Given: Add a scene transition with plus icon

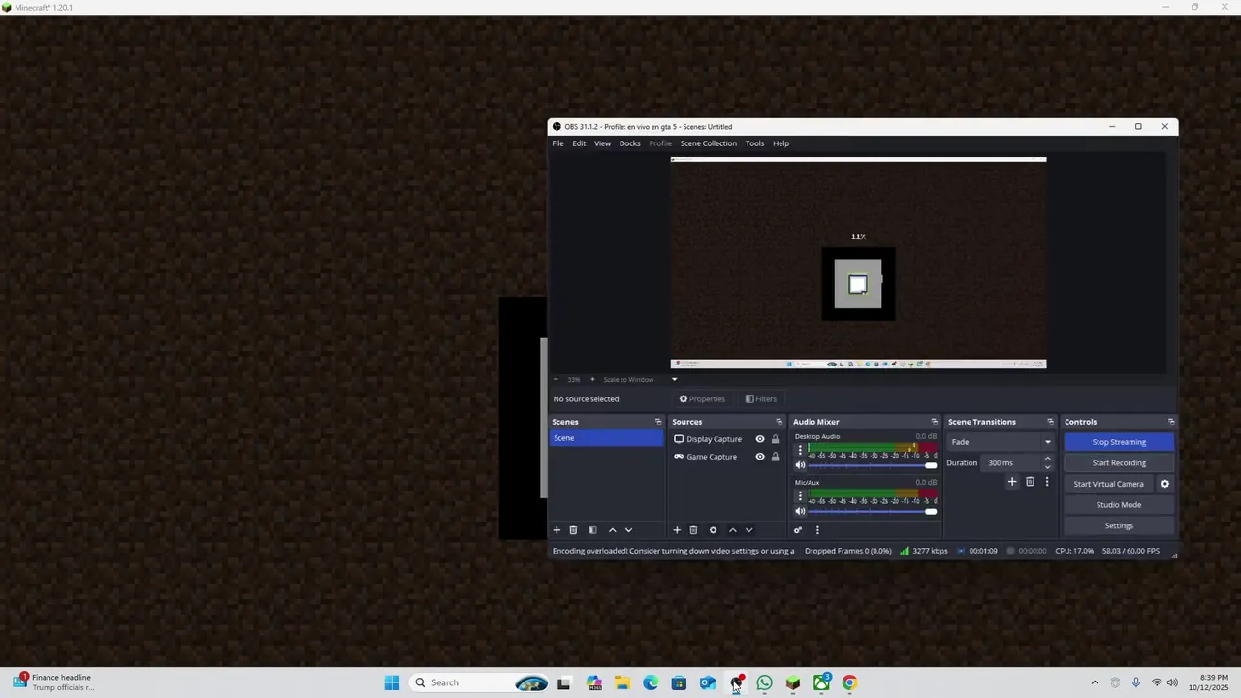Looking at the screenshot, I should pyautogui.click(x=1012, y=482).
